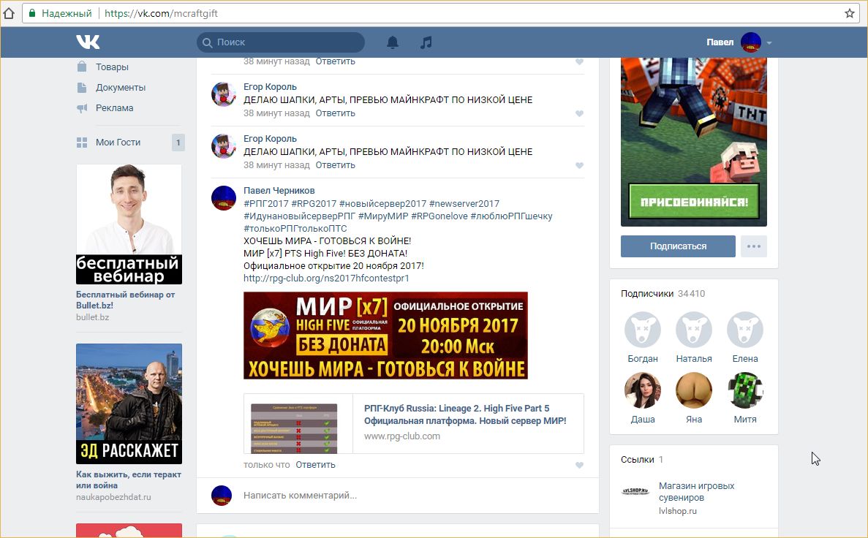Open subscriber Митя creeper avatar

[x=745, y=390]
